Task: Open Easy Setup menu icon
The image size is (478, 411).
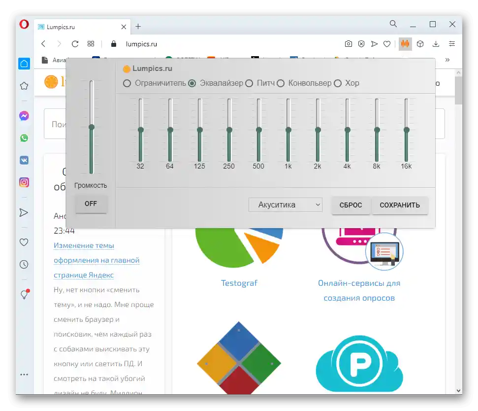Action: coord(452,44)
